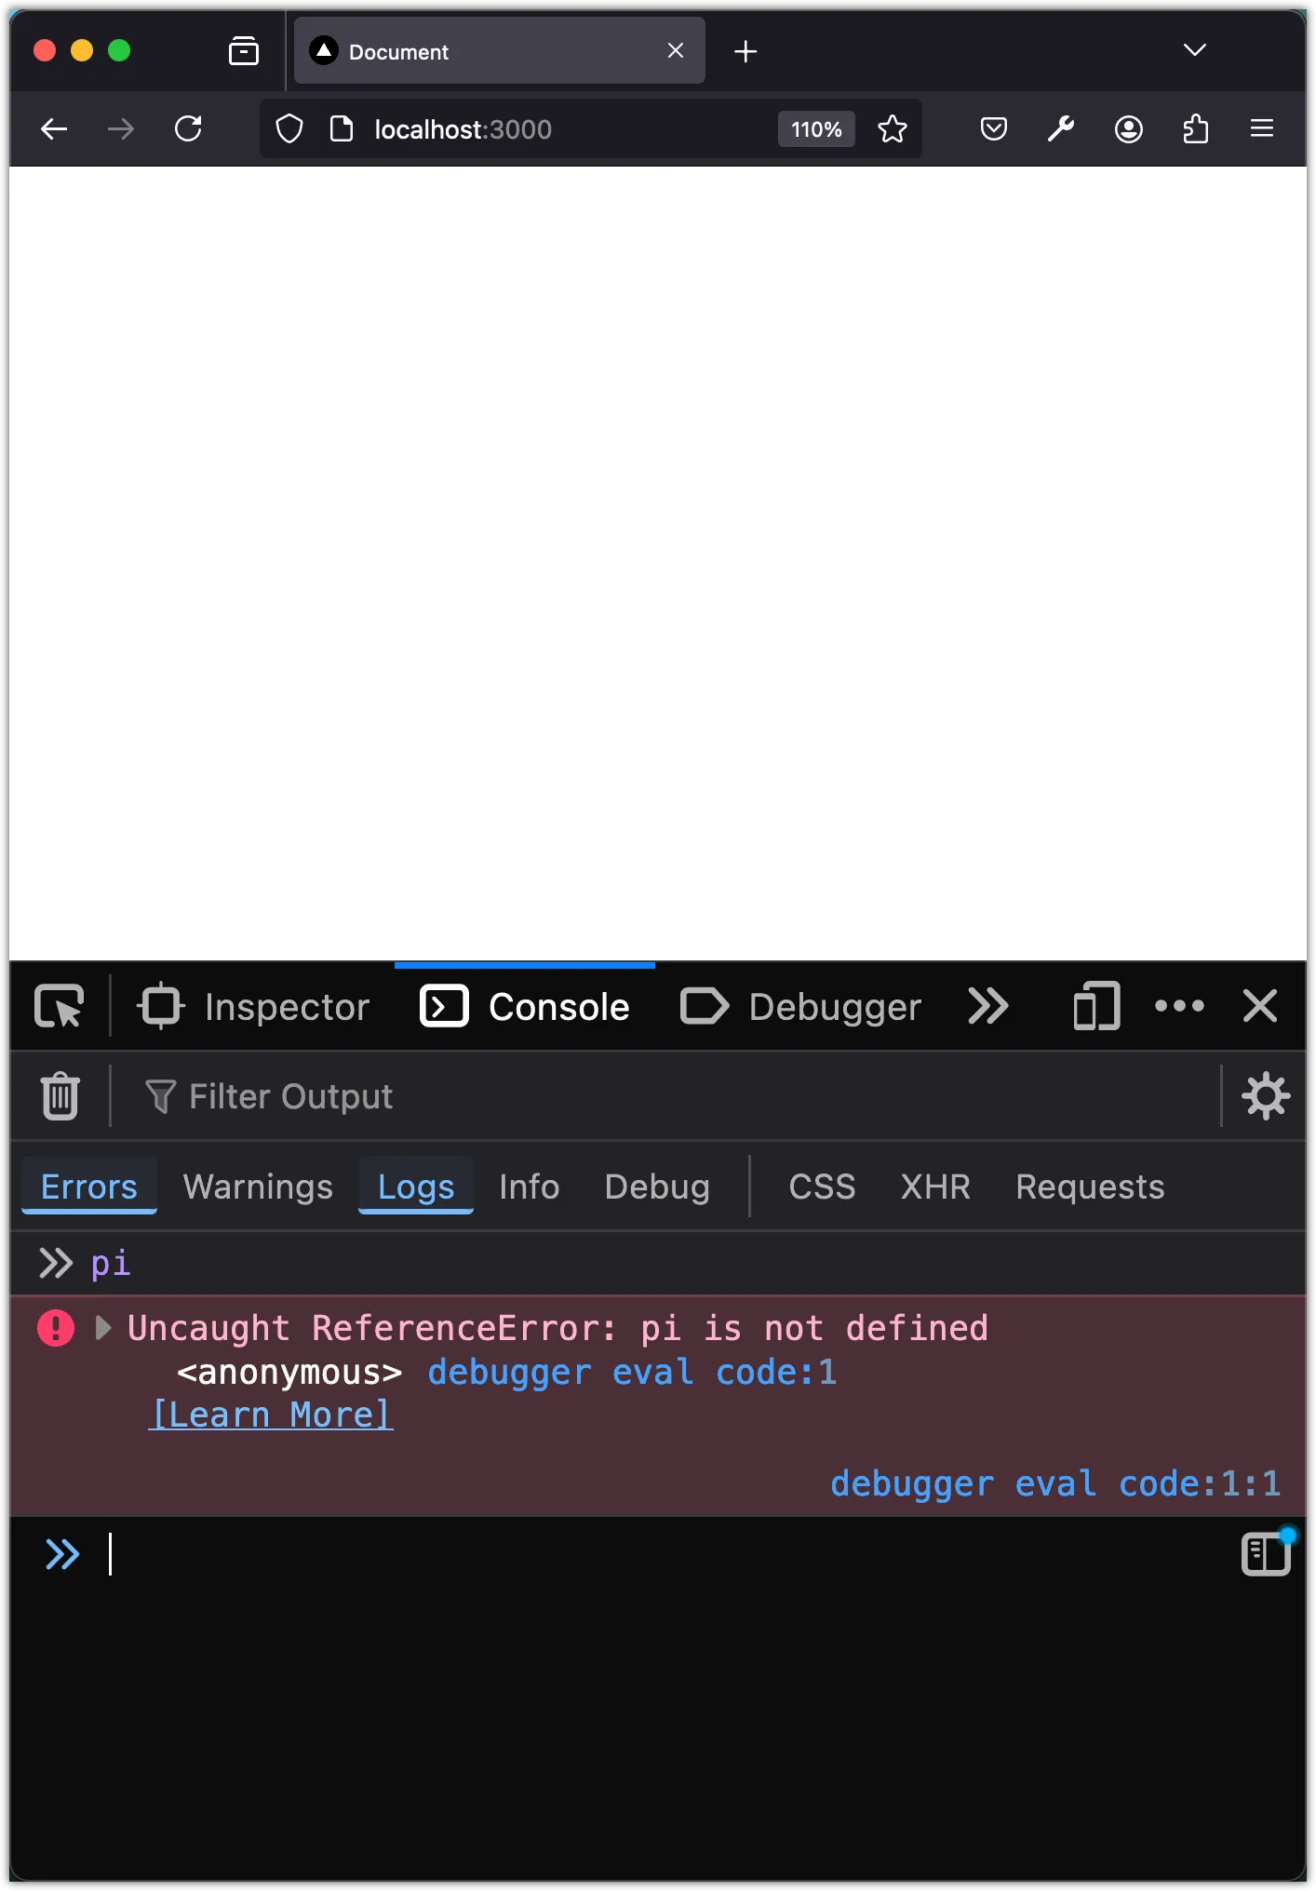Toggle the Logs filter
Viewport: 1316px width, 1891px height.
click(x=416, y=1187)
